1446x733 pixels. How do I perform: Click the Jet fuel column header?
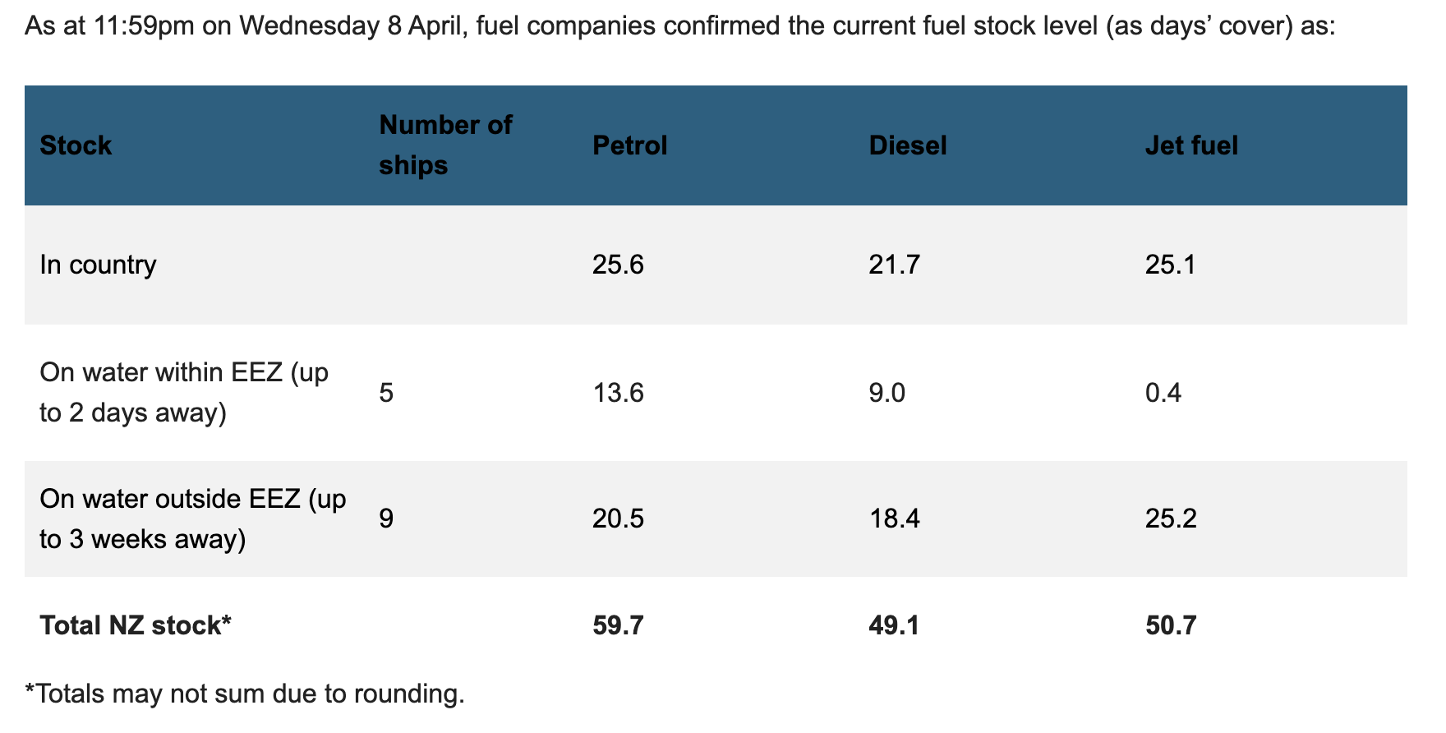[x=1191, y=145]
